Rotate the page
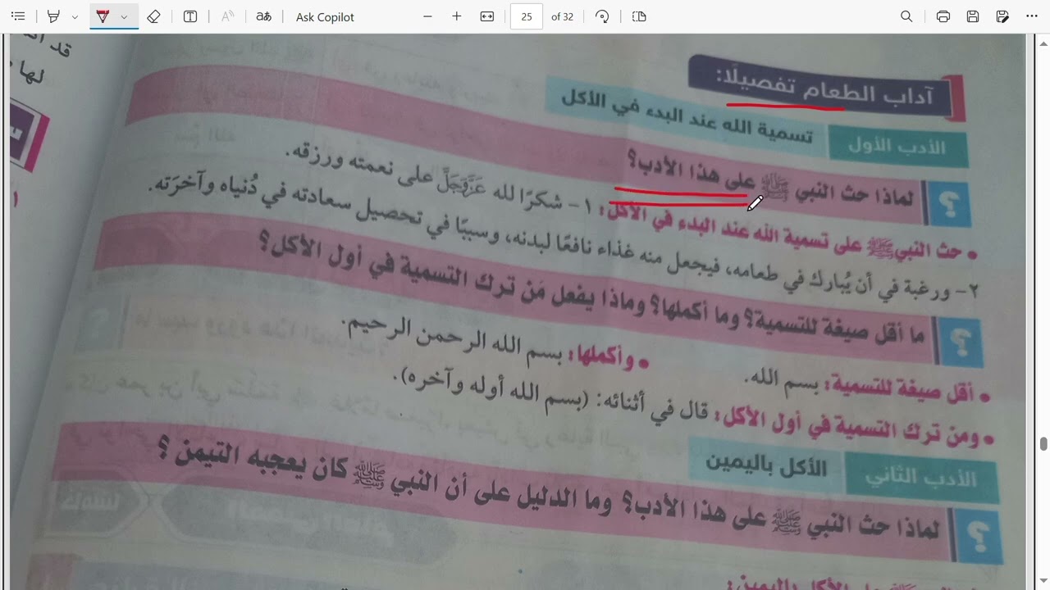Viewport: 1050px width, 590px height. pos(602,16)
